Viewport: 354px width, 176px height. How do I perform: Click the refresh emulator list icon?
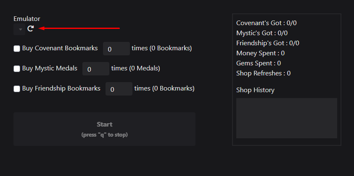tap(31, 28)
